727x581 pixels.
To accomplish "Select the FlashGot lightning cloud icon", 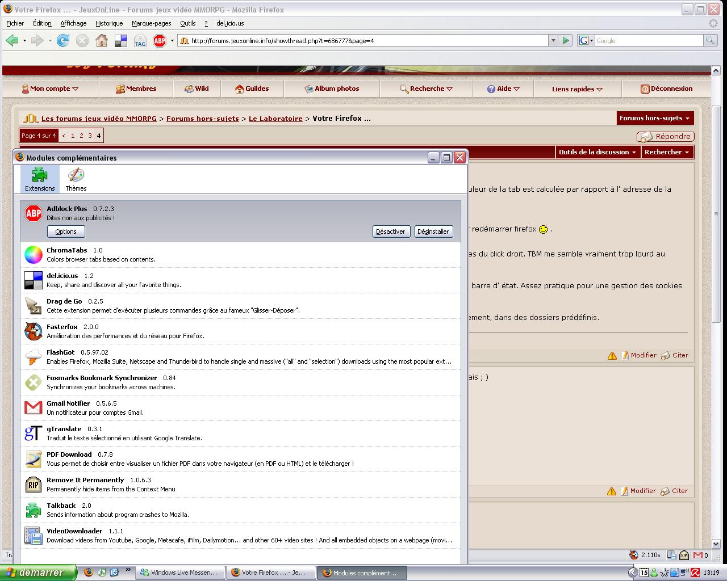I will (34, 357).
